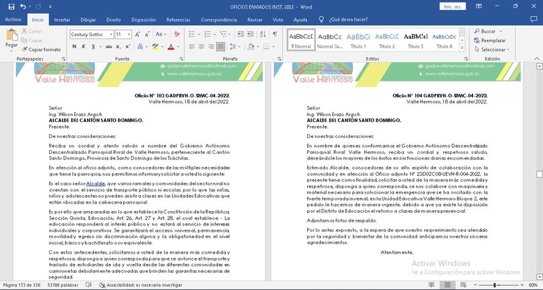Expand the Seleccionar dropdown
Viewport: 543px width, 290px height.
[x=494, y=50]
